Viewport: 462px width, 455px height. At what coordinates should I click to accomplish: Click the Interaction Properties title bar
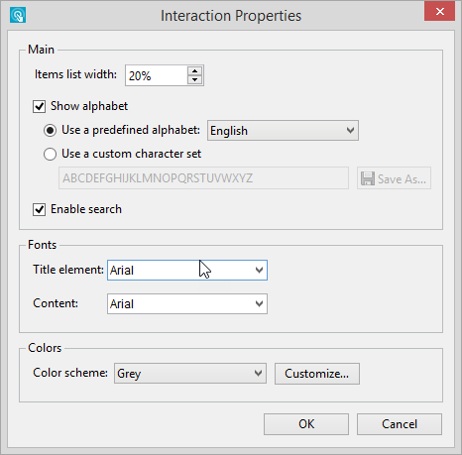(x=231, y=15)
